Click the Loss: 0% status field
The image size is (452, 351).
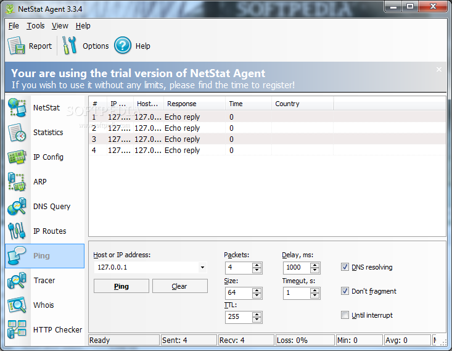[305, 341]
